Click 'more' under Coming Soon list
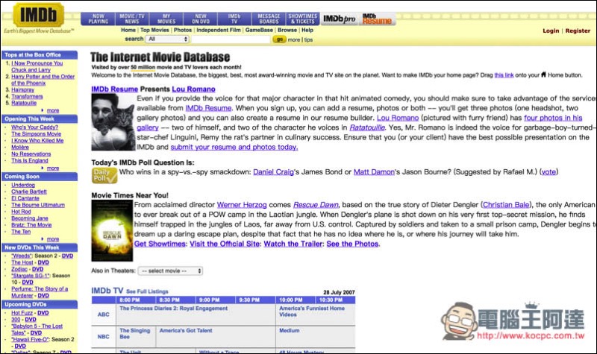The image size is (597, 354). [x=52, y=239]
